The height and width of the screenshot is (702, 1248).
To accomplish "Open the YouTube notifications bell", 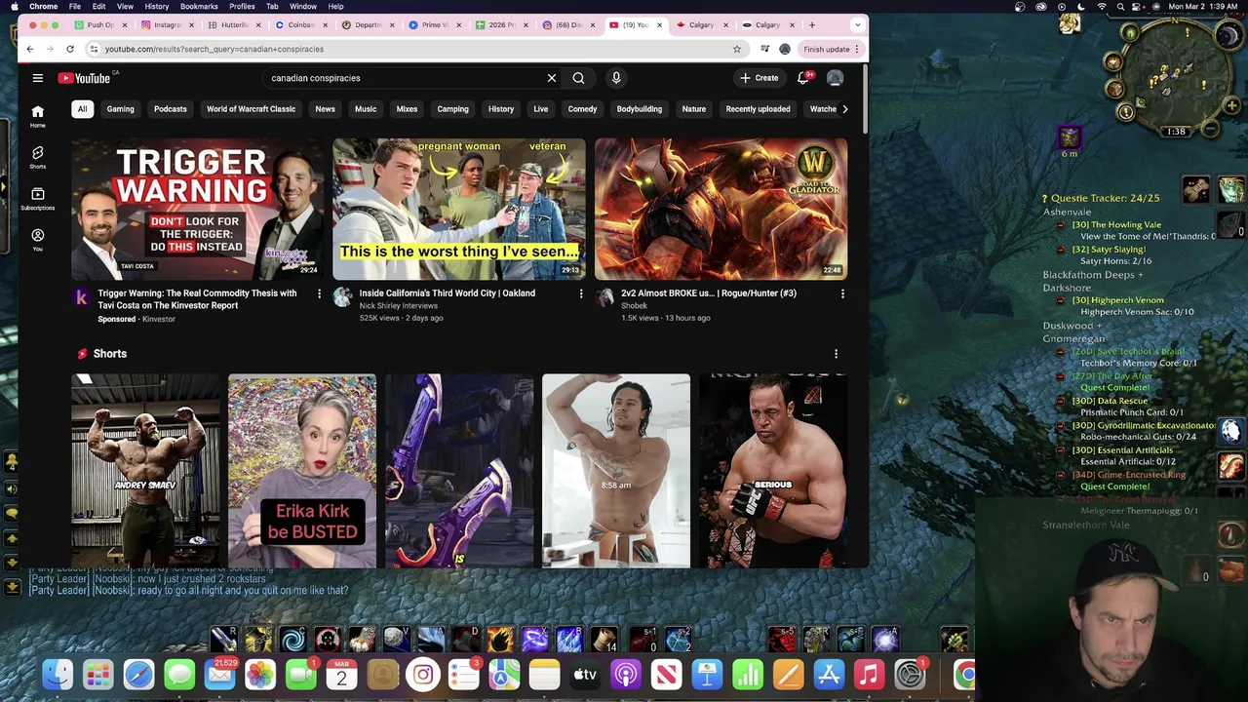I will (803, 78).
